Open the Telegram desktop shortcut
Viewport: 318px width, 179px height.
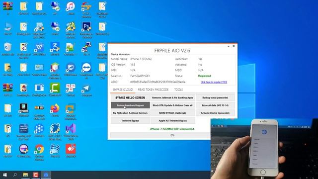pyautogui.click(x=86, y=90)
